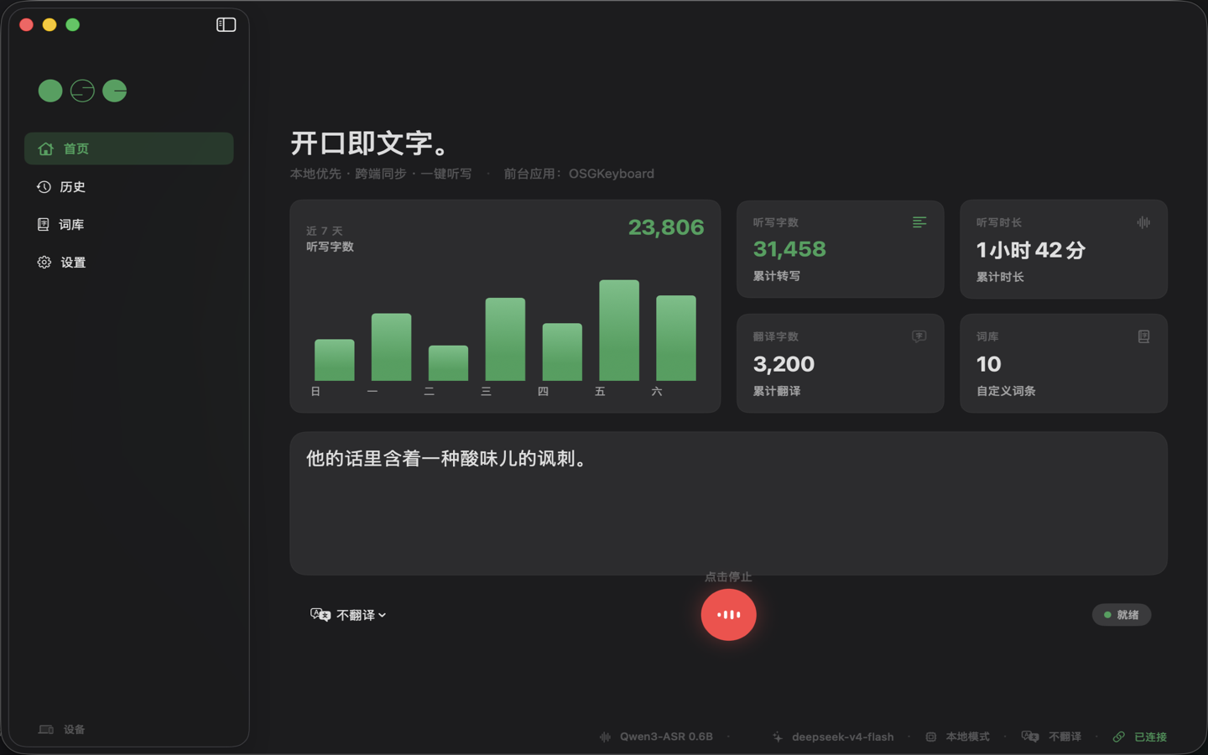Toggle the sidebar panel icon
Screen dimensions: 1208x755
226,24
